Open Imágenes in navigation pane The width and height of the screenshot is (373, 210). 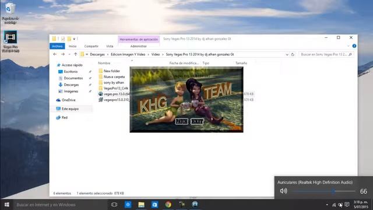(68, 91)
